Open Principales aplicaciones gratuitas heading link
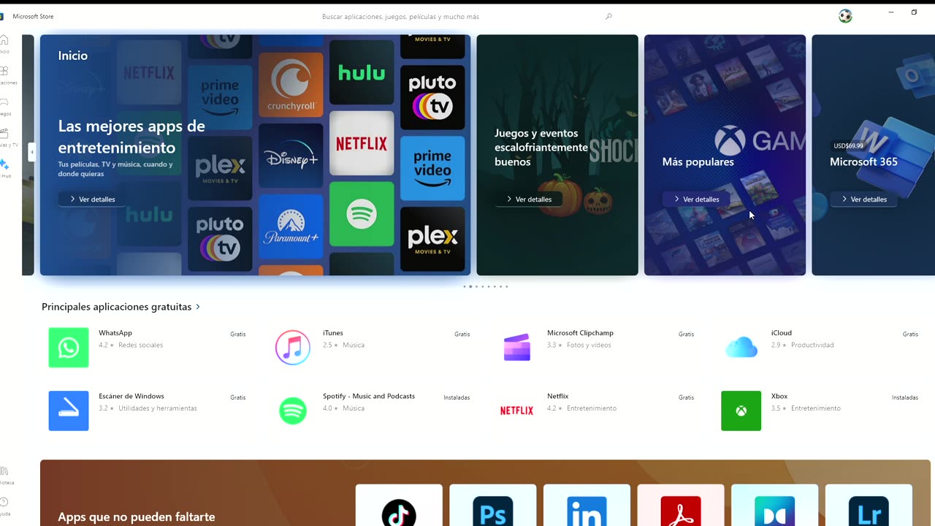This screenshot has width=935, height=526. [116, 307]
